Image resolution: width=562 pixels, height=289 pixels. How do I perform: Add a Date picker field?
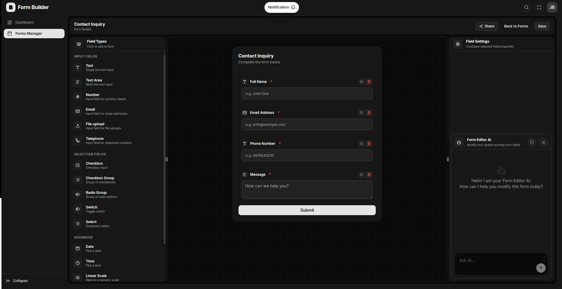coord(118,248)
